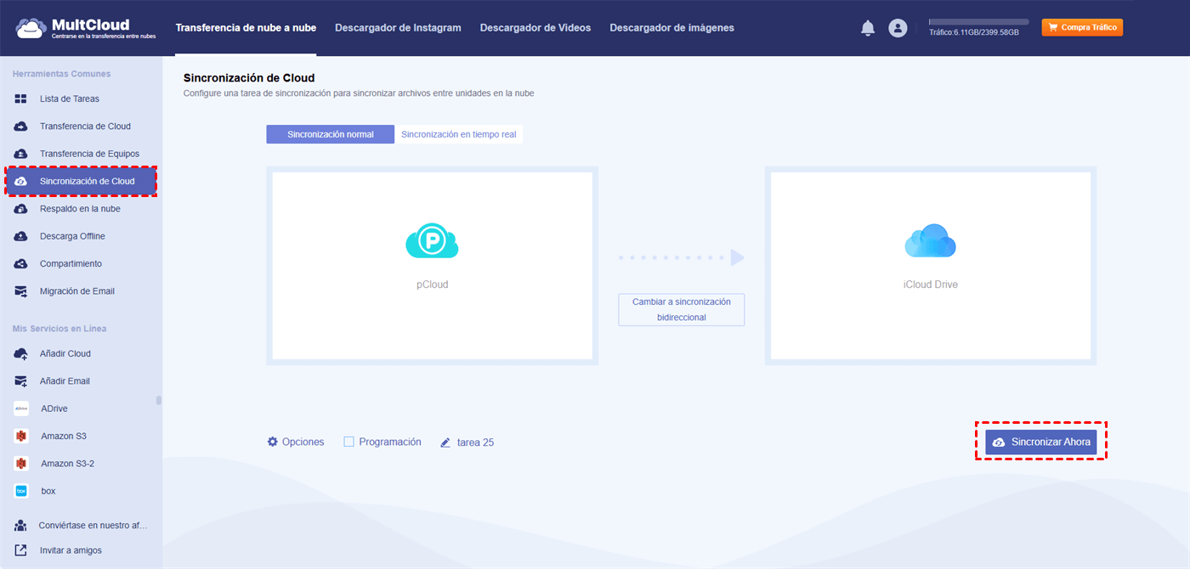Screen dimensions: 1190x569
Task: Open notifications bell icon
Action: click(x=868, y=28)
